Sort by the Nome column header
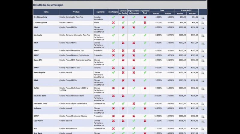 46,12
